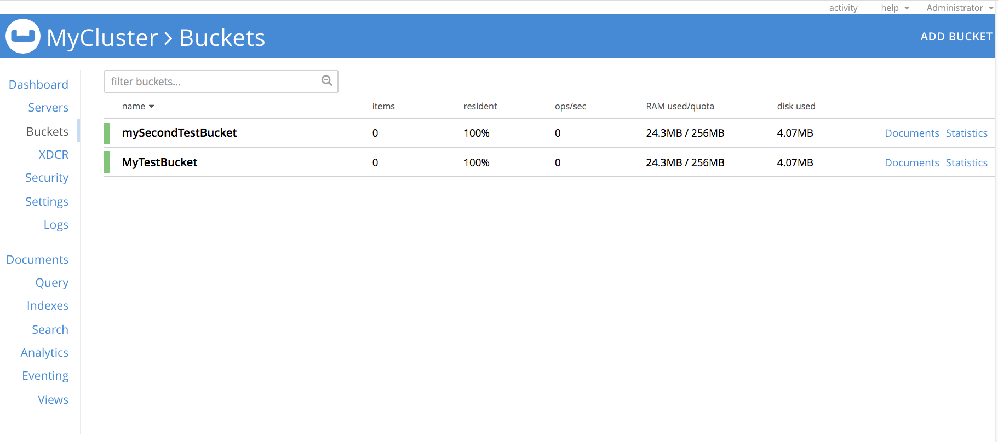Click the RAM used/quota column header

tap(680, 106)
